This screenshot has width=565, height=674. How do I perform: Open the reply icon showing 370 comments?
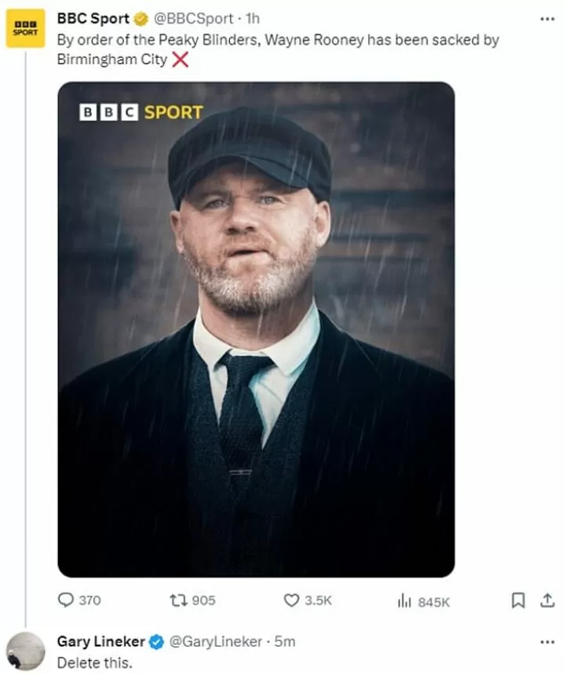pyautogui.click(x=65, y=600)
